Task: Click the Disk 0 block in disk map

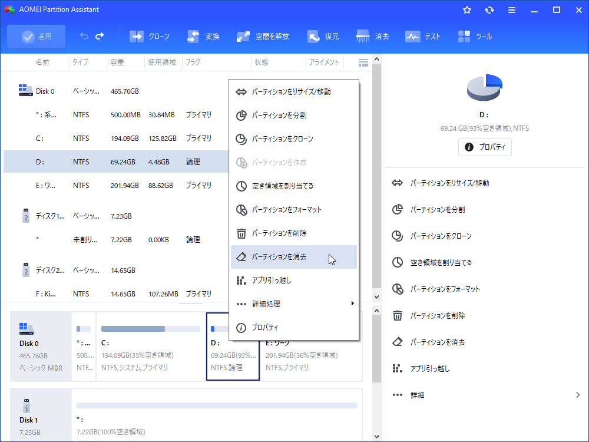Action: [41, 346]
